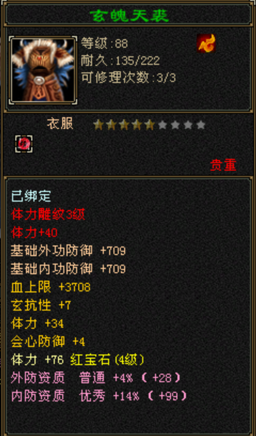
Task: Click the red 贵重 label
Action: (223, 165)
